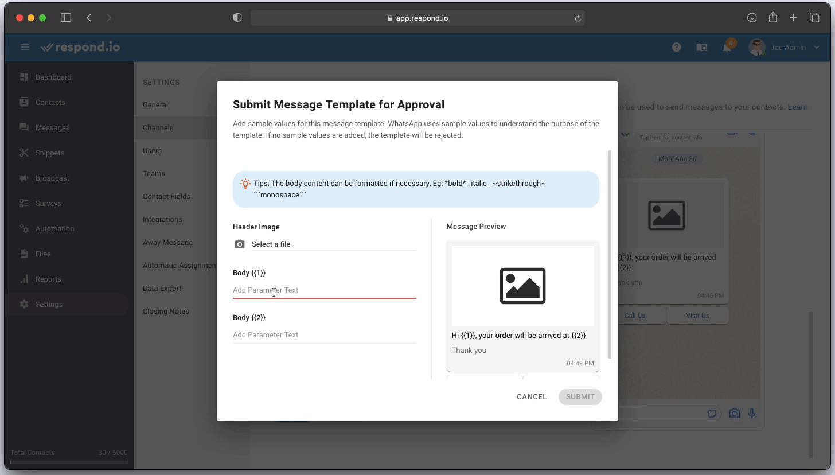
Task: Click the camera icon in background chat preview
Action: (x=734, y=414)
